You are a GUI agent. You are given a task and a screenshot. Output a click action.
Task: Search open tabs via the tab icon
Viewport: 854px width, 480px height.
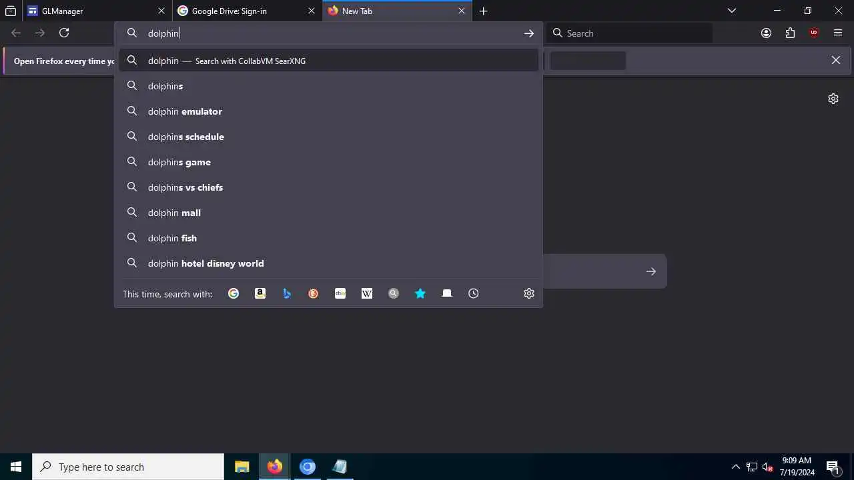point(447,293)
